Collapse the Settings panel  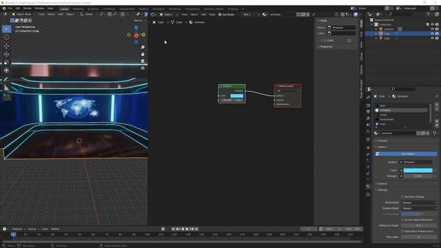(382, 190)
